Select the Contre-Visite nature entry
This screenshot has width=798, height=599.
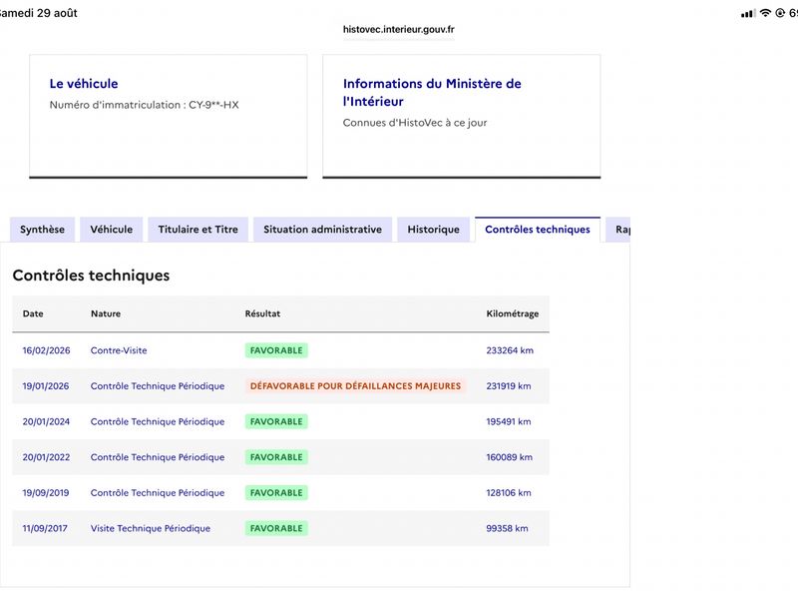[x=119, y=350]
